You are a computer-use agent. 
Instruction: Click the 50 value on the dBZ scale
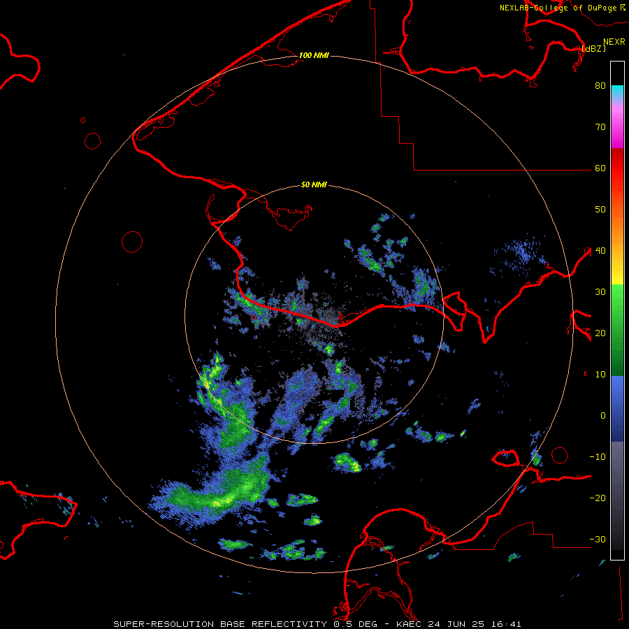tap(600, 210)
